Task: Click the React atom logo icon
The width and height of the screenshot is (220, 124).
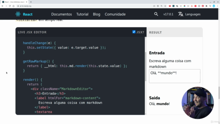Action: click(18, 14)
